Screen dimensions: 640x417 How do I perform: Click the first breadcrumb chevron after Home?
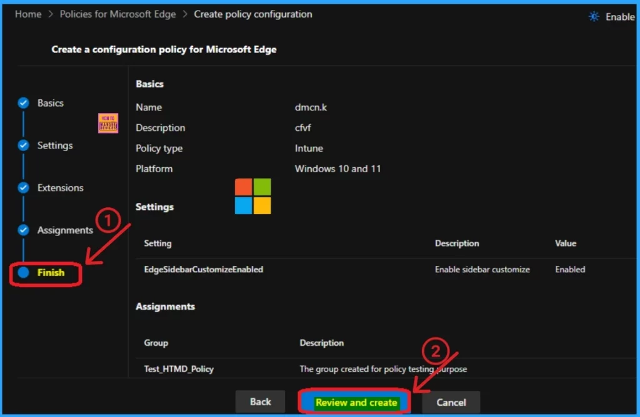(51, 14)
